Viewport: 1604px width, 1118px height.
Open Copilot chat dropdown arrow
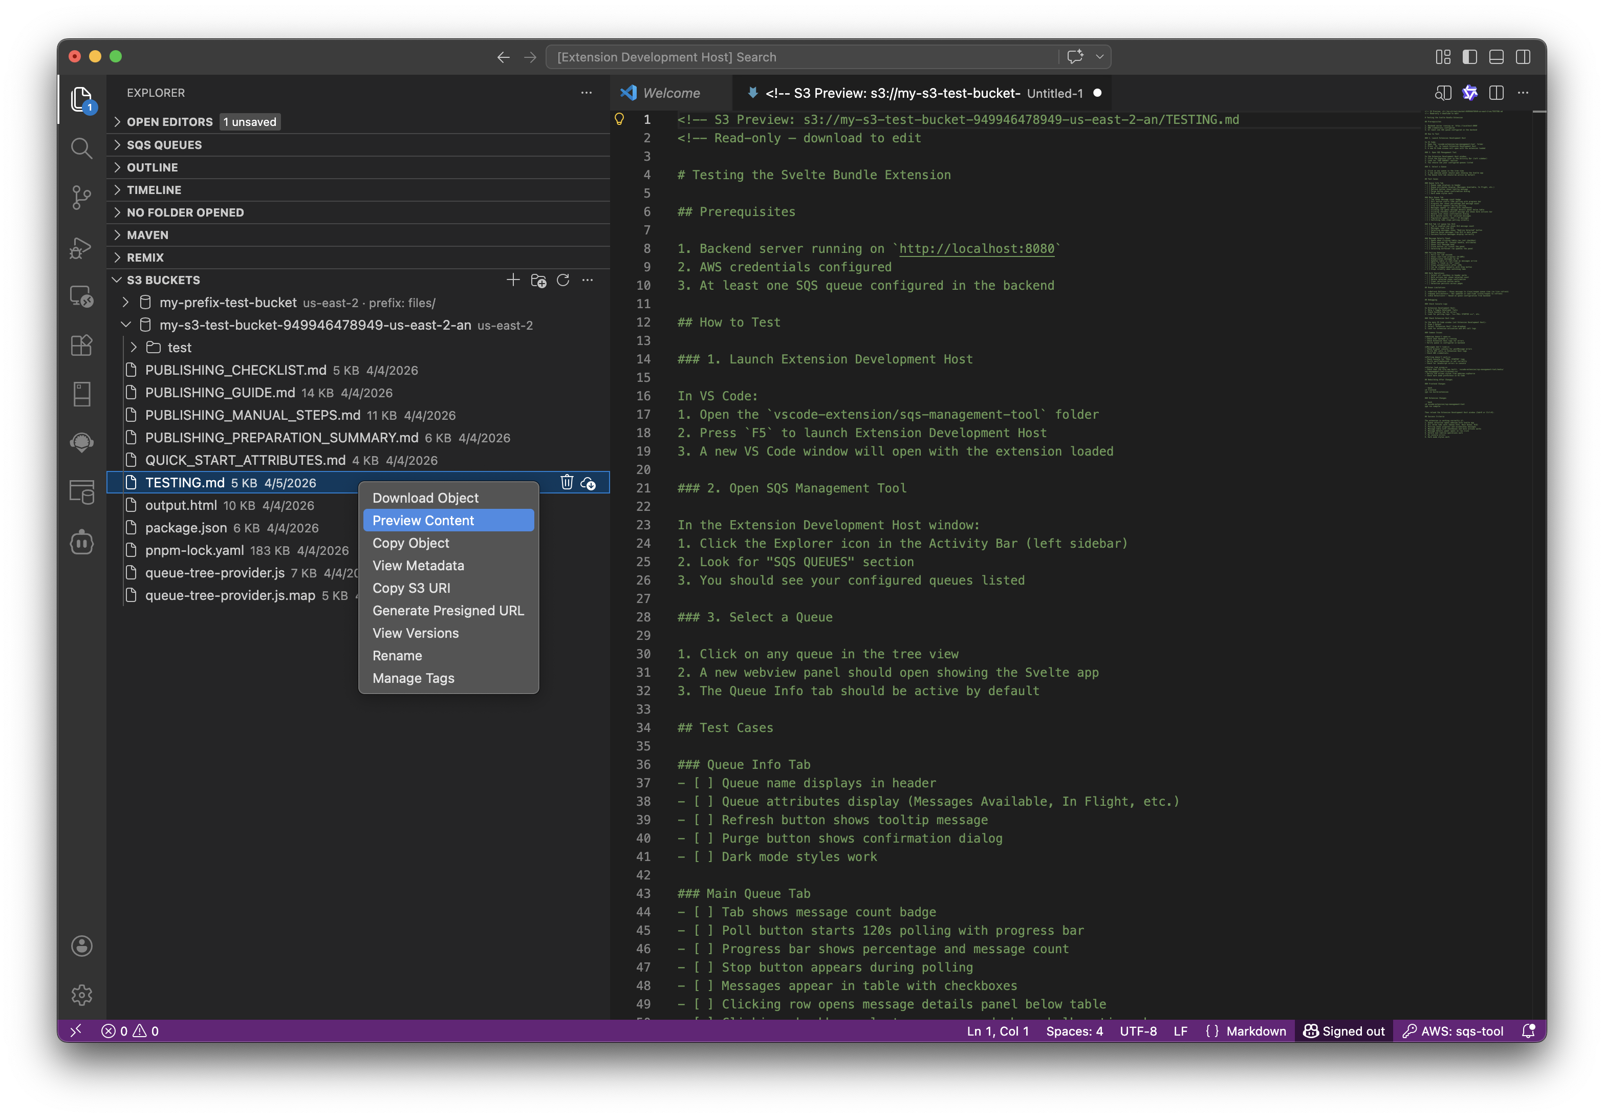[1099, 57]
